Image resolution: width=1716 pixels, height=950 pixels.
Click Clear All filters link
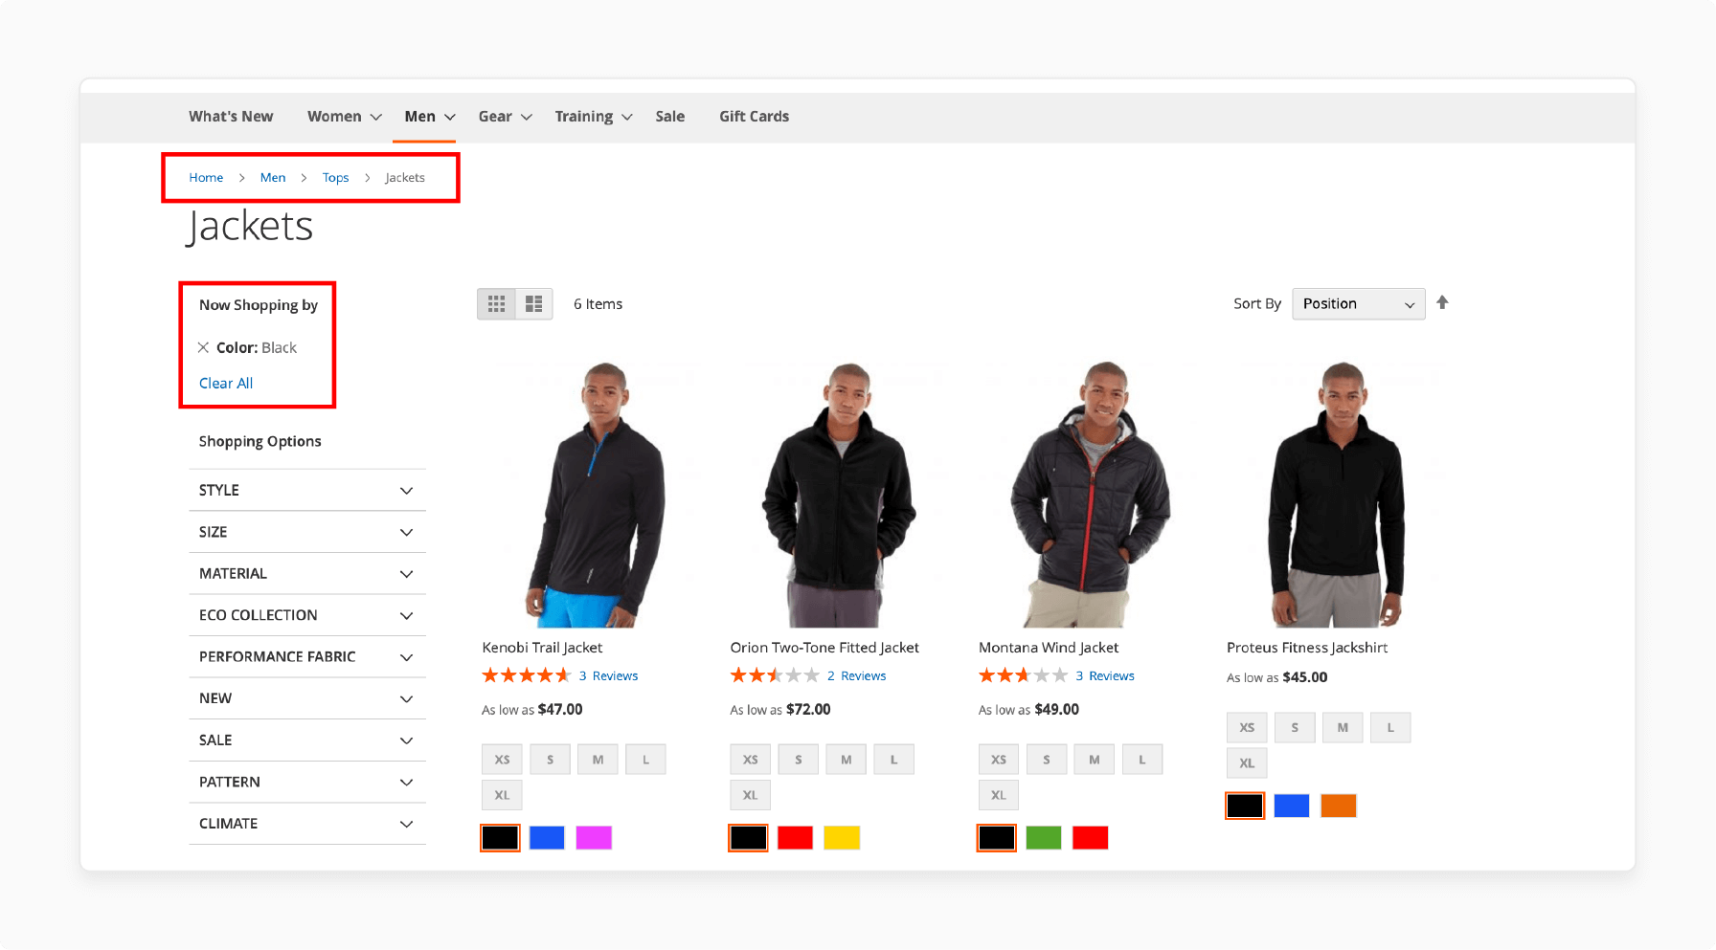click(226, 384)
